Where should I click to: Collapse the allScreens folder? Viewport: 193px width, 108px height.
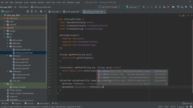[7, 56]
